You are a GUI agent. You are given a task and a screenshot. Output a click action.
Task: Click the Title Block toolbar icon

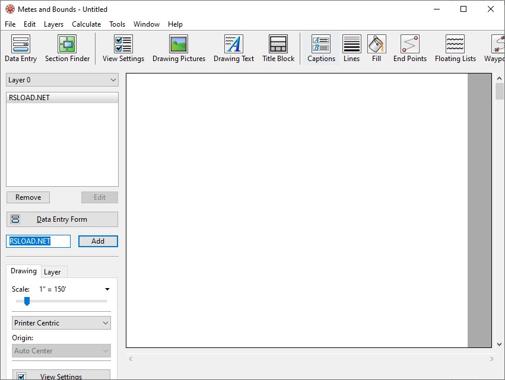(x=278, y=47)
